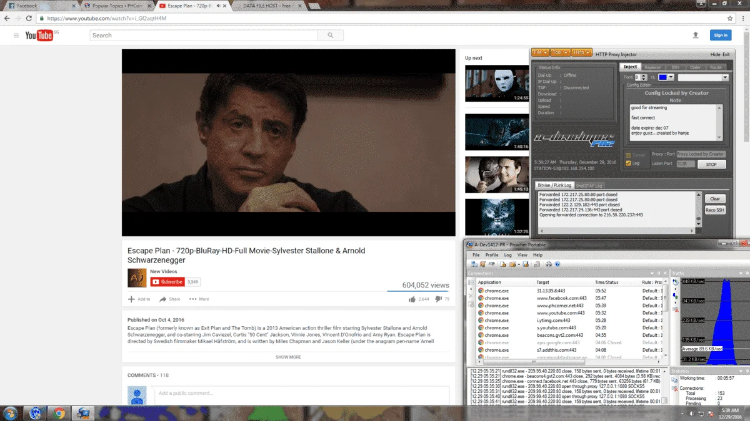Open Proxifier's Profile menu
This screenshot has width=750, height=421.
(492, 255)
